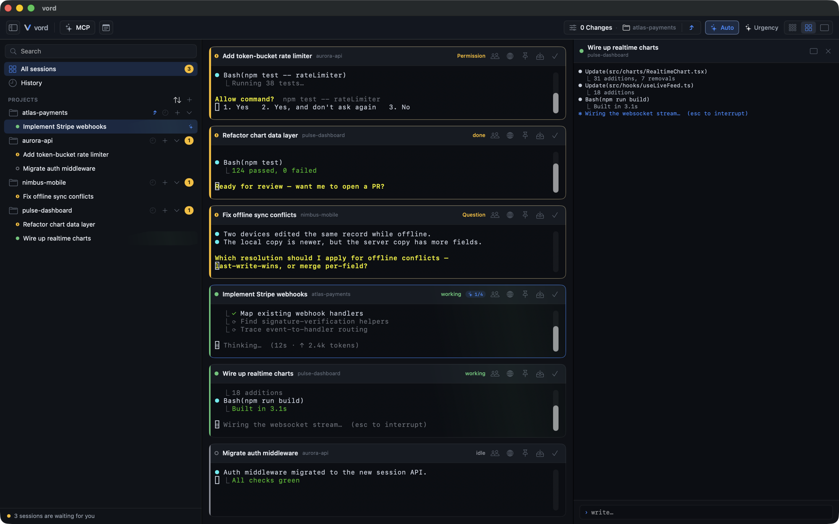Image resolution: width=839 pixels, height=524 pixels.
Task: Toggle the sidebar panel icon
Action: pos(13,28)
